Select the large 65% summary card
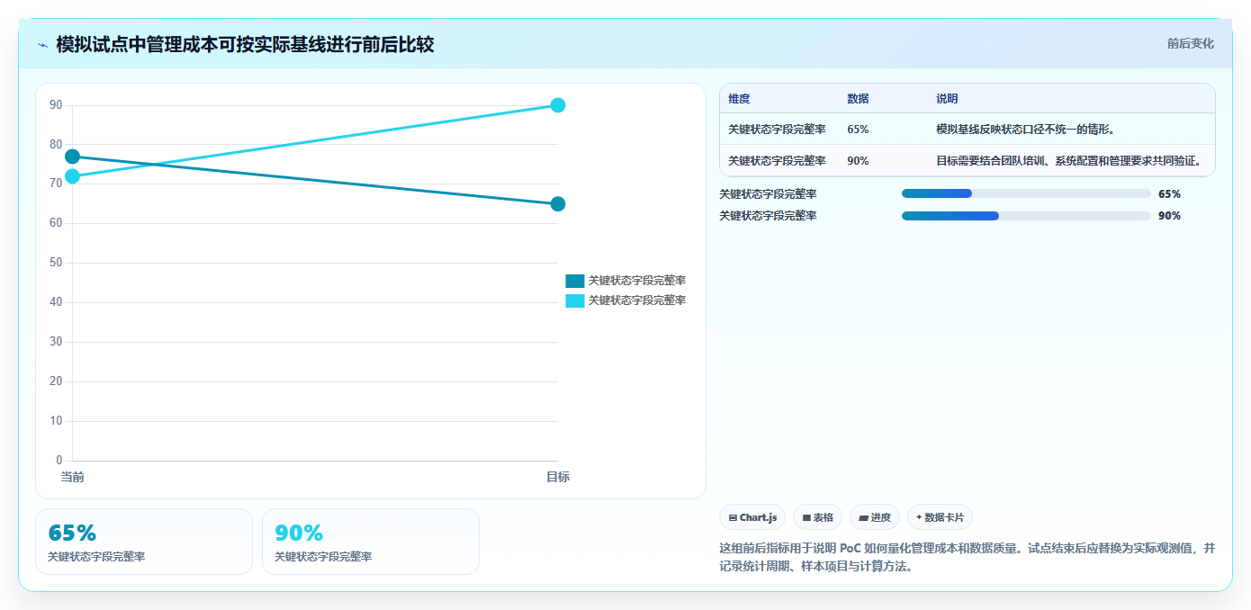The image size is (1251, 610). (x=144, y=542)
